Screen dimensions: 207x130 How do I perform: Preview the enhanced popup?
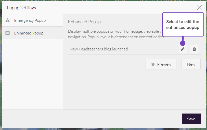[x=161, y=64]
